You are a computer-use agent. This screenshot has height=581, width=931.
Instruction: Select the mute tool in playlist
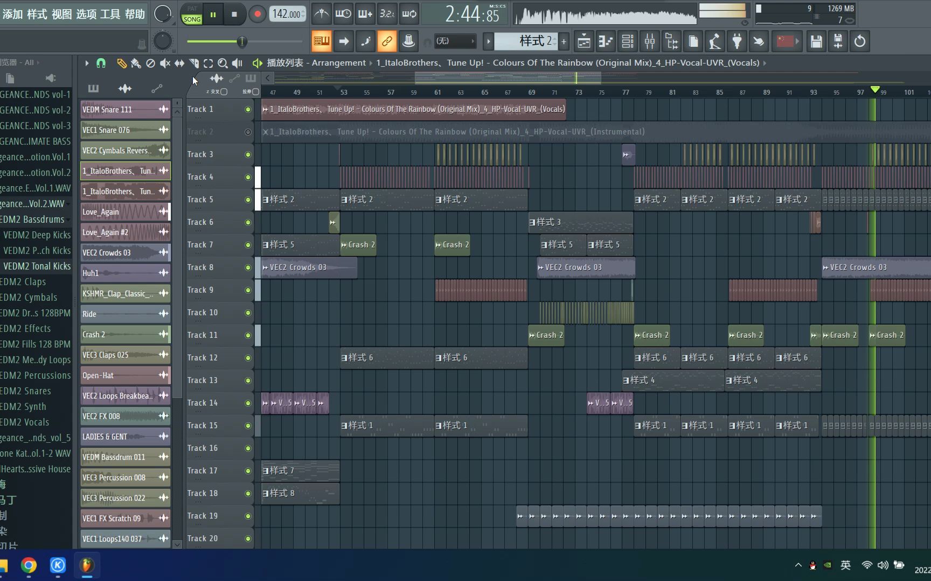pyautogui.click(x=165, y=63)
